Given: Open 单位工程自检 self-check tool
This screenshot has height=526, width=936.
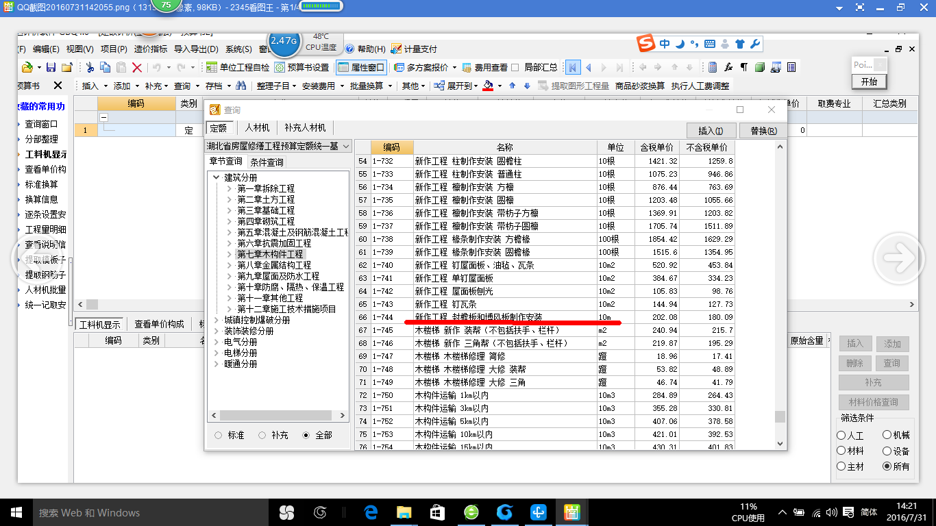Looking at the screenshot, I should click(x=237, y=67).
